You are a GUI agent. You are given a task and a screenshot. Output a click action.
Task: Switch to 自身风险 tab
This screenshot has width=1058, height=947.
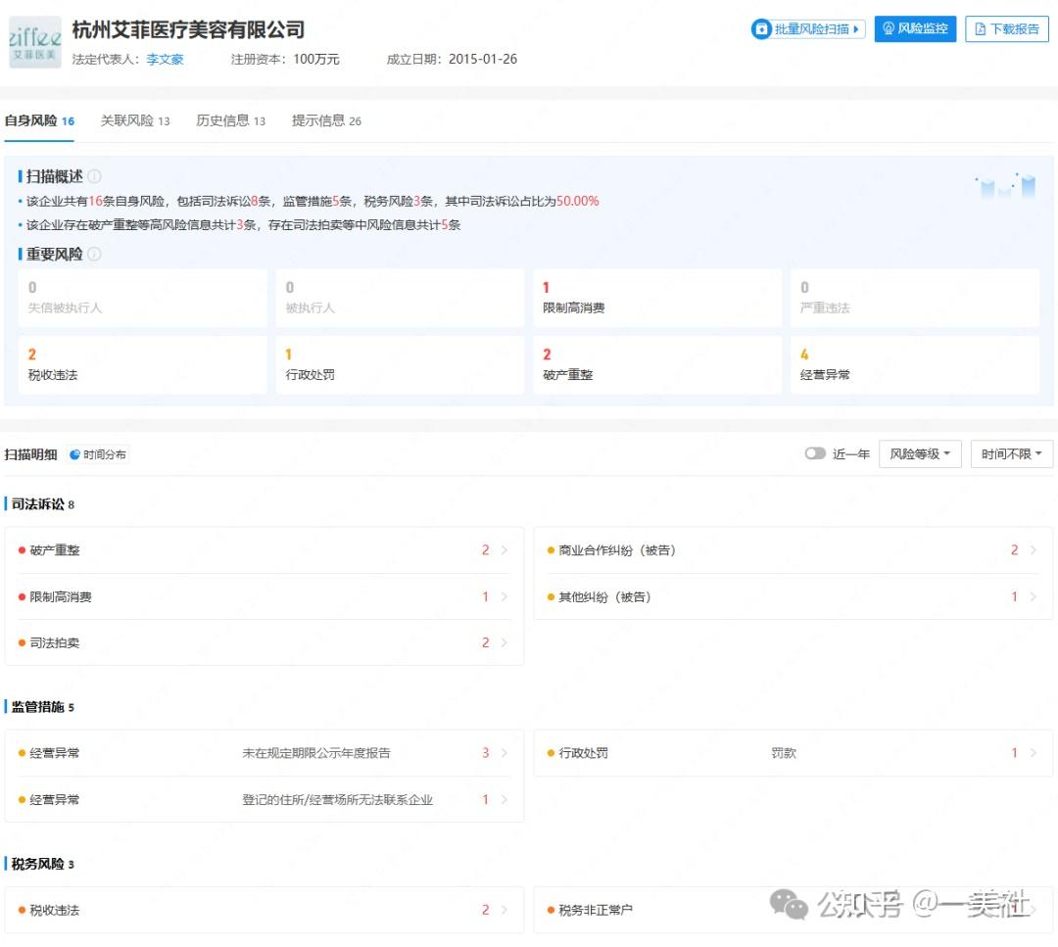[x=39, y=120]
